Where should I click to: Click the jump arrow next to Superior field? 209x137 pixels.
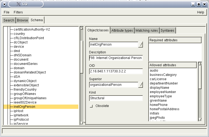point(140,85)
